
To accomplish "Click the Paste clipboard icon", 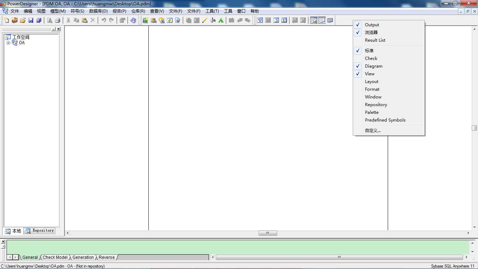I will pyautogui.click(x=84, y=20).
